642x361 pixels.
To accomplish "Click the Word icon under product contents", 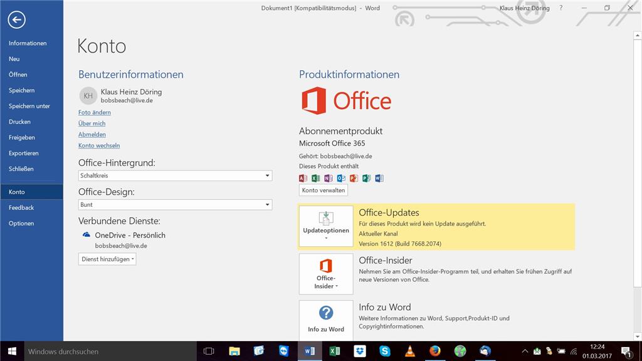I will [379, 178].
